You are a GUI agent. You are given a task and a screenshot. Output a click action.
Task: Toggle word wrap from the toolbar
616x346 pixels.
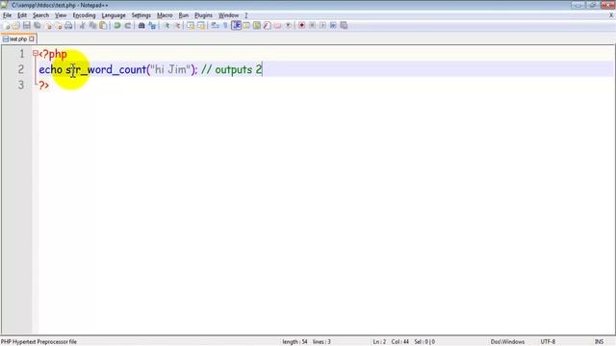point(215,26)
